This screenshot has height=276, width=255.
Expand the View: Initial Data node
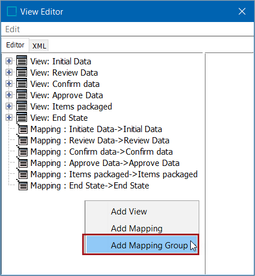[x=9, y=61]
